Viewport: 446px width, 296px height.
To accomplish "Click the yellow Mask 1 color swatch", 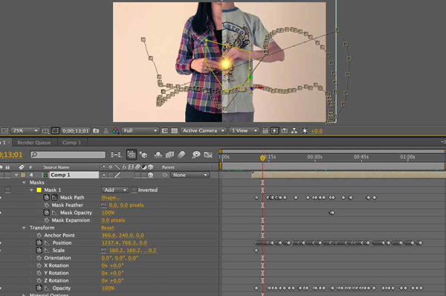I will (39, 190).
